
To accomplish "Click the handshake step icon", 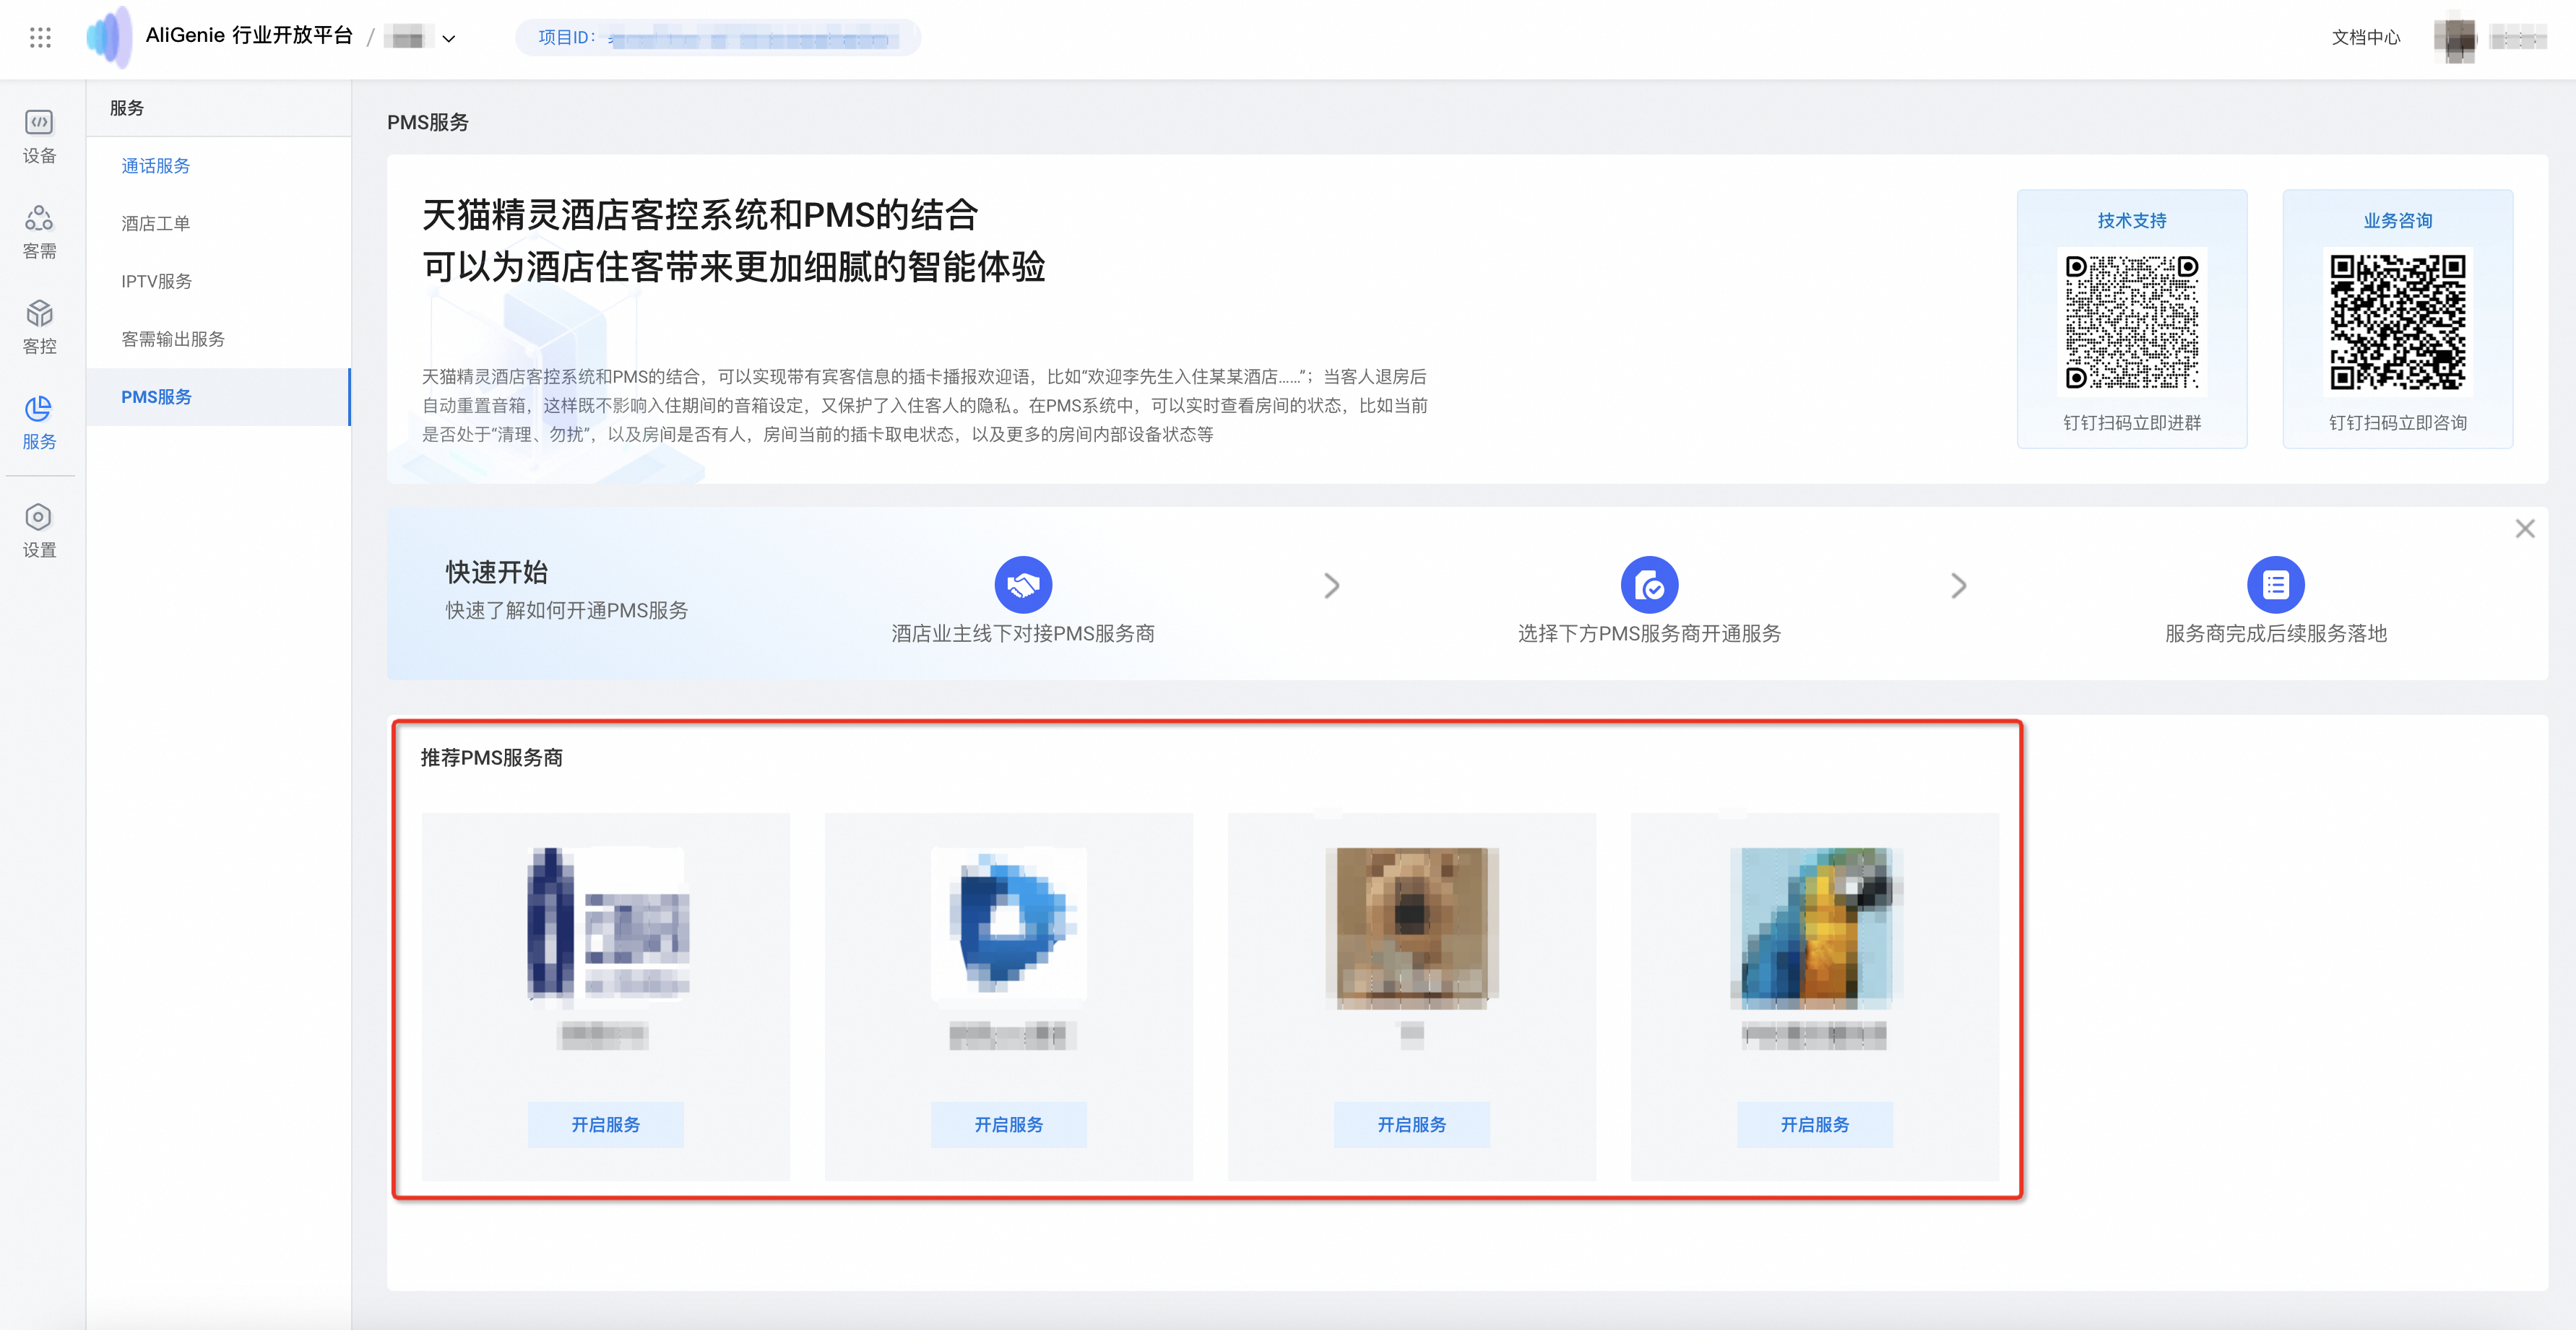I will [1023, 585].
